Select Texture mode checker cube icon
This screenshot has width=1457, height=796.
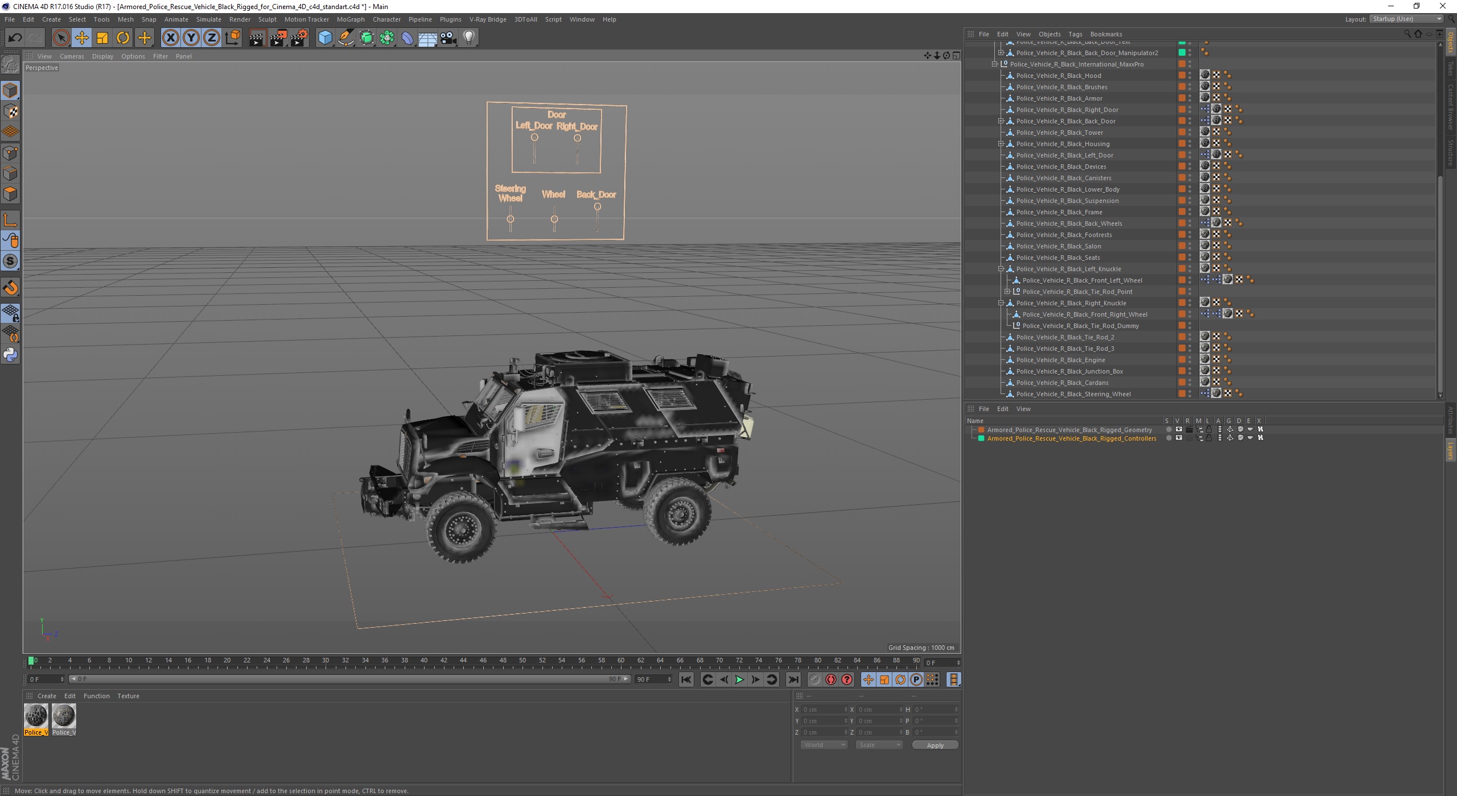10,111
